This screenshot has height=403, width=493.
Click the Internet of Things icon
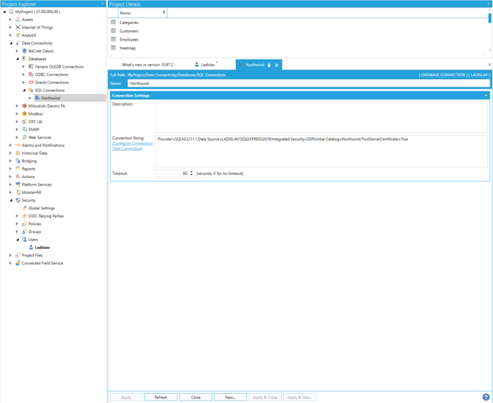18,28
